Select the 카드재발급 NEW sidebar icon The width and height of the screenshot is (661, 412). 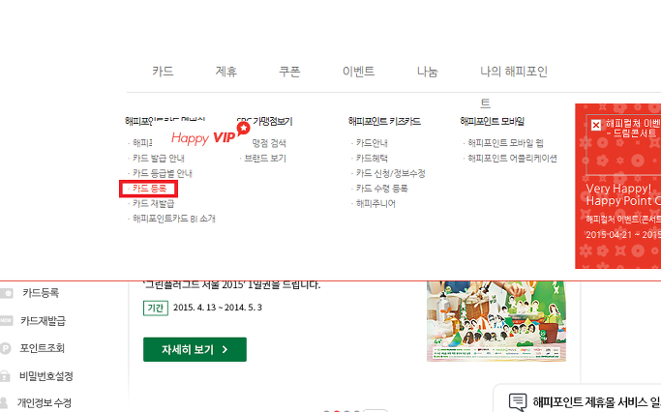pyautogui.click(x=6, y=320)
